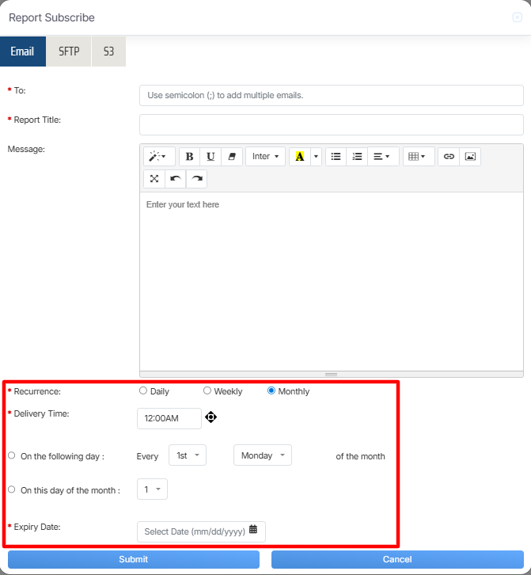Select Daily recurrence option
Viewport: 531px width, 575px height.
tap(143, 390)
